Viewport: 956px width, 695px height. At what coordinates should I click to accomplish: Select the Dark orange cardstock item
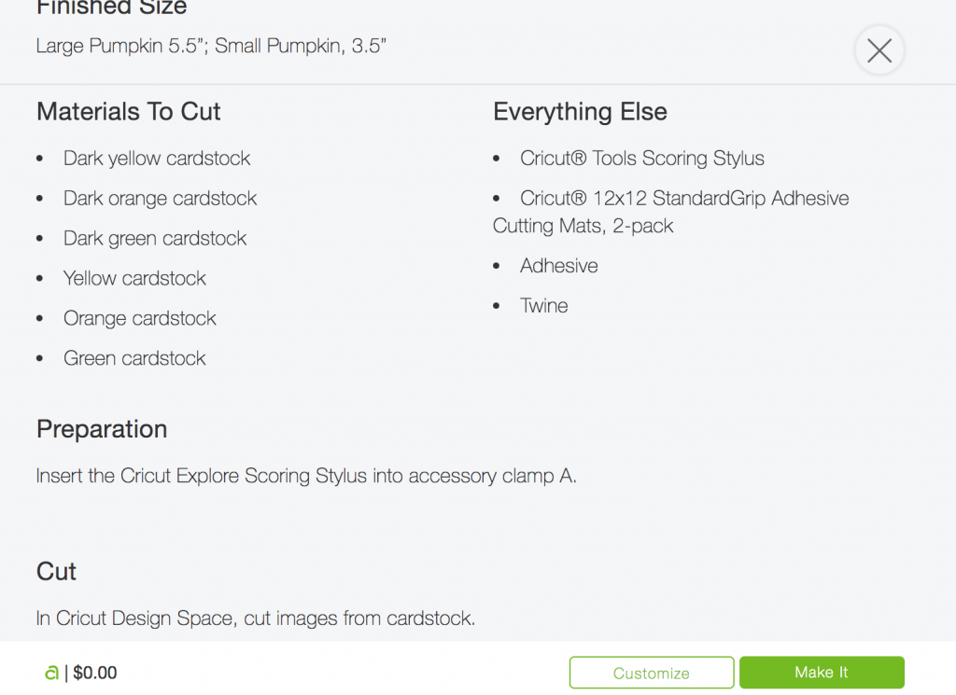coord(160,199)
